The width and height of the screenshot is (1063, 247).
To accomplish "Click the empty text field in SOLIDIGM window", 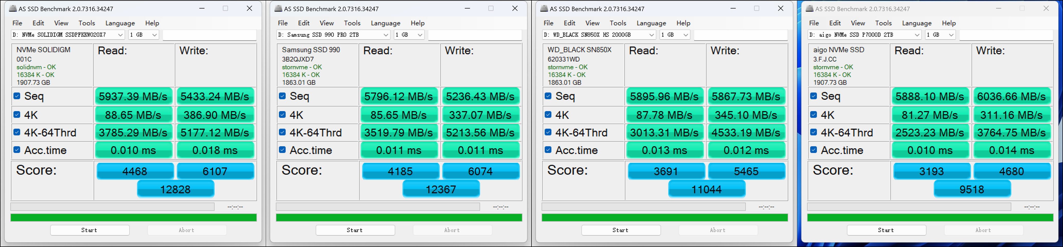I will (x=210, y=35).
